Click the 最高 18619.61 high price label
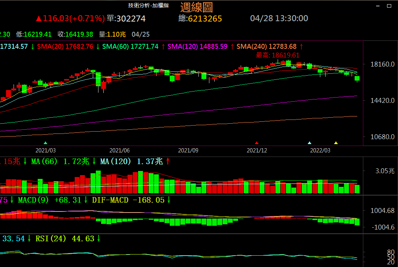The height and width of the screenshot is (267, 398). point(278,55)
